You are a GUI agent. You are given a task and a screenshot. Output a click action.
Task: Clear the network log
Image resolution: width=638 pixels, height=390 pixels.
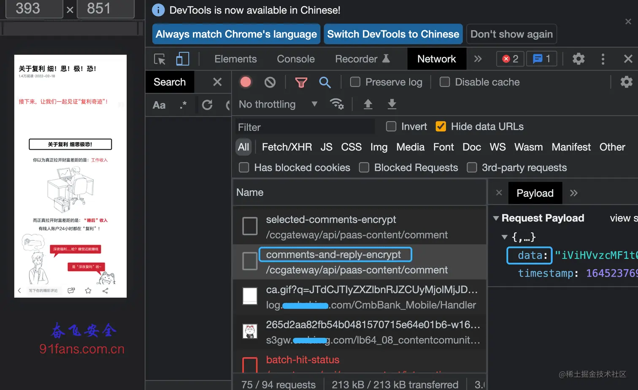[270, 82]
